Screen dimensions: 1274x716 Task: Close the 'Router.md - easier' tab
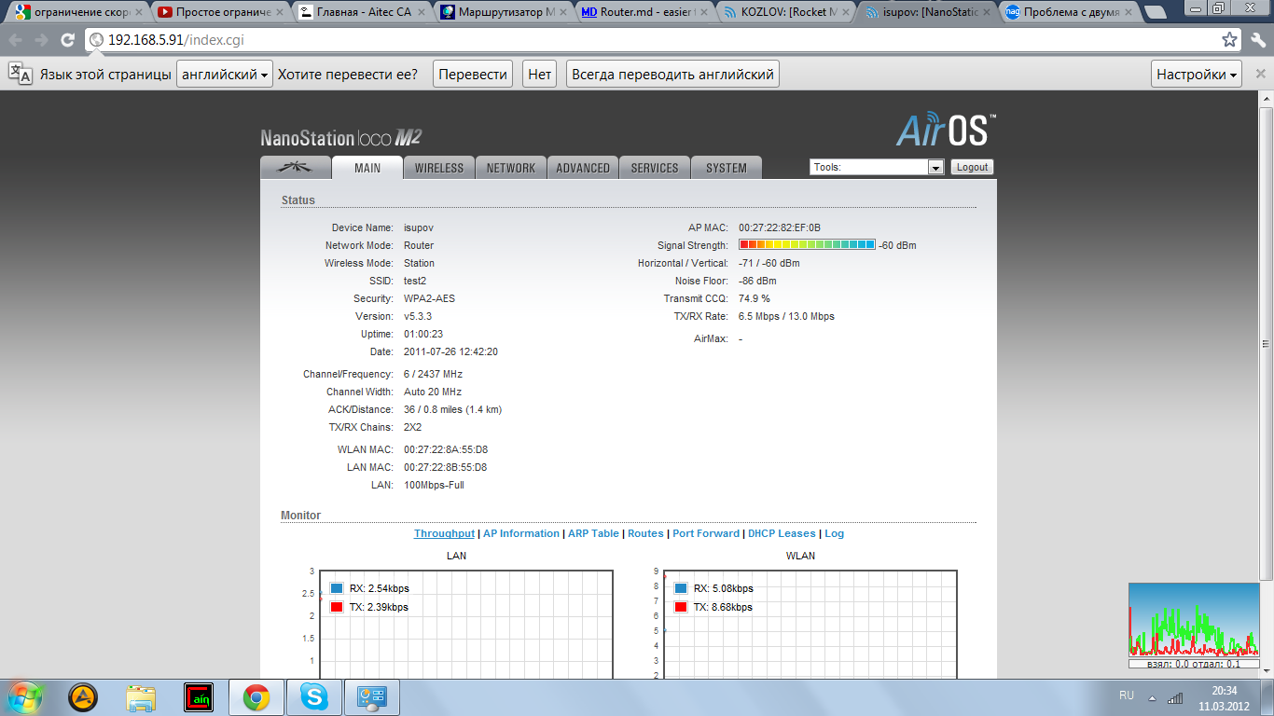click(x=704, y=13)
